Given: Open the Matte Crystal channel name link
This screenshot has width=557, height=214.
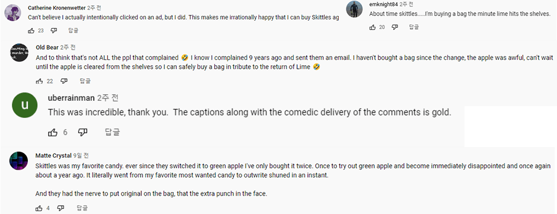Looking at the screenshot, I should pos(53,155).
